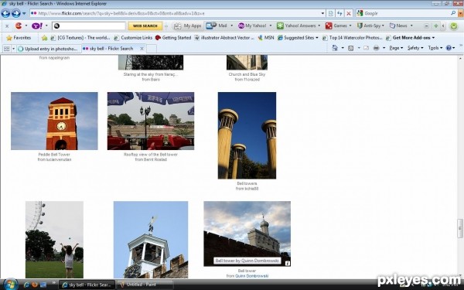Switch to Upload entry in photoshop tab
464x290 pixels.
pyautogui.click(x=48, y=49)
